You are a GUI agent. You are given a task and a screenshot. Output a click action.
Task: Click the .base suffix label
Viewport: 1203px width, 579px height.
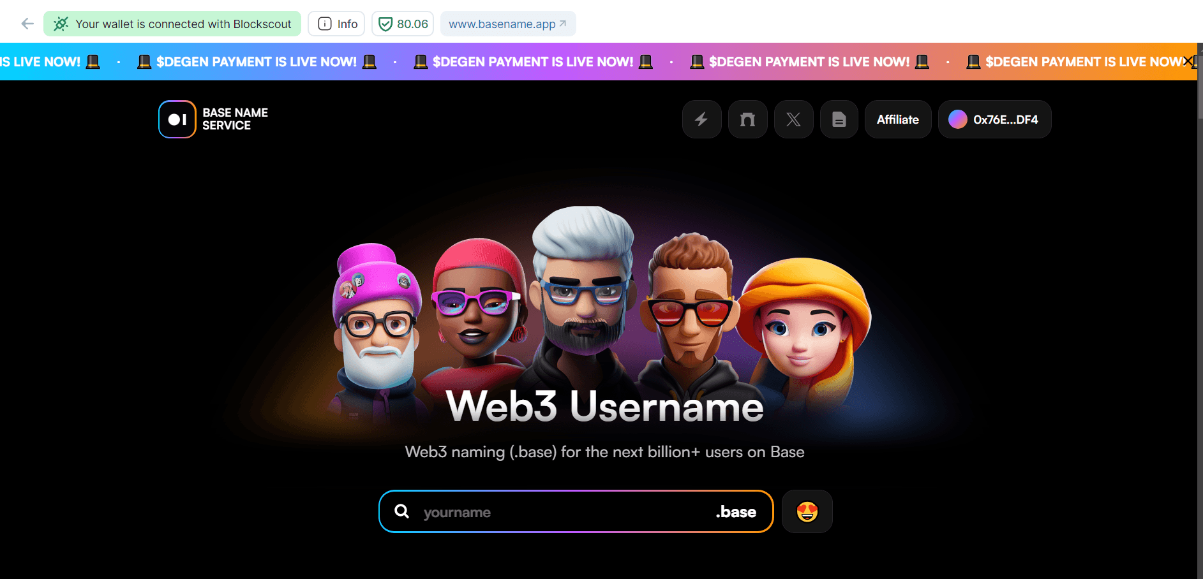coord(736,512)
